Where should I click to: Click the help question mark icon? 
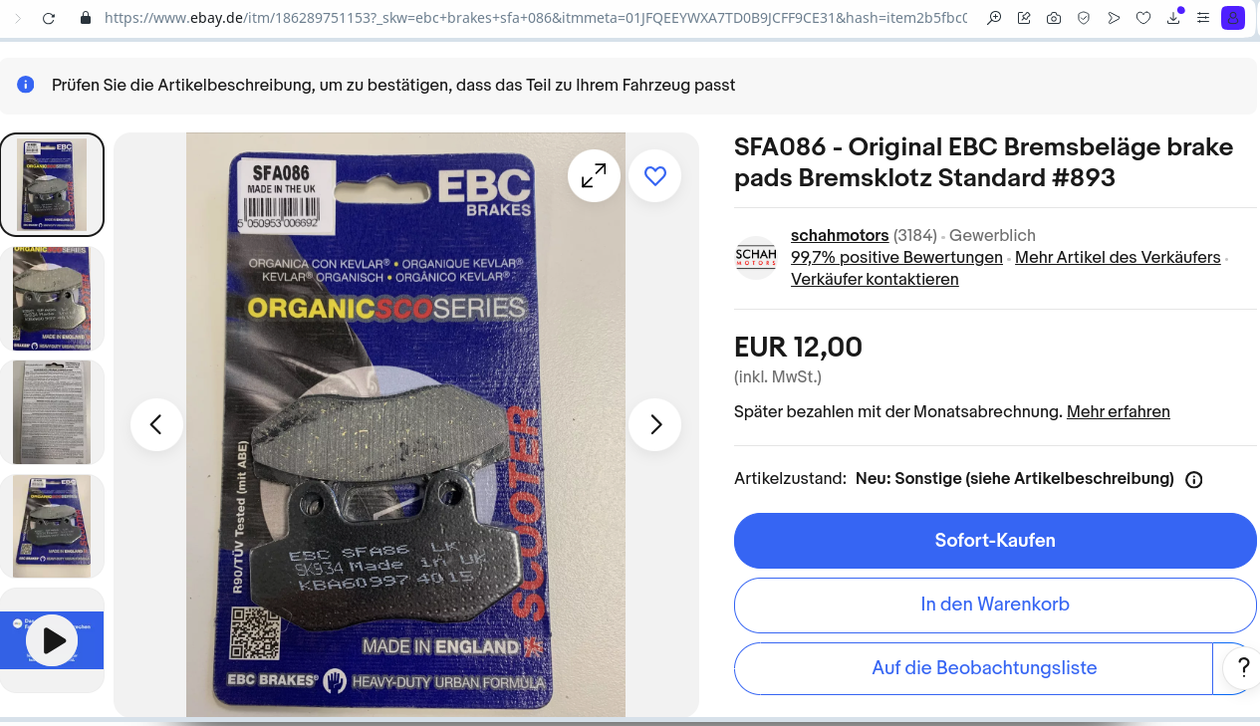pos(1242,667)
